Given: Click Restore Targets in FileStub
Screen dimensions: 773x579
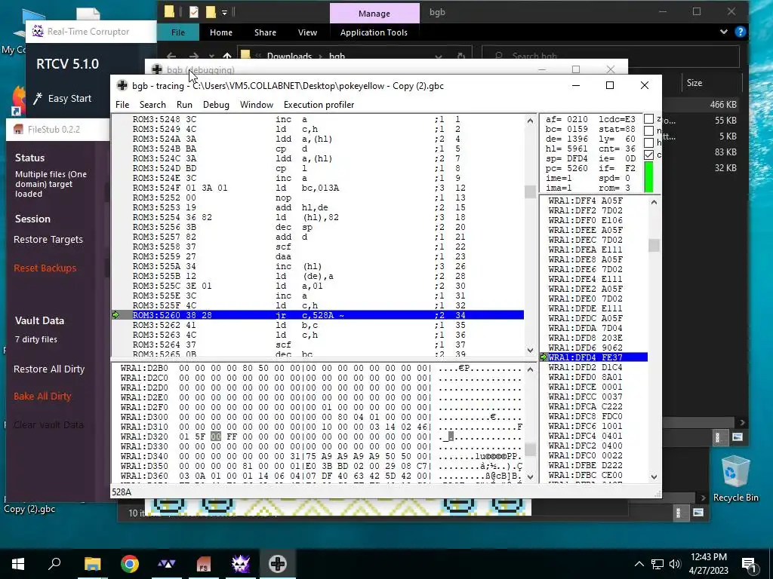Looking at the screenshot, I should pyautogui.click(x=48, y=240).
